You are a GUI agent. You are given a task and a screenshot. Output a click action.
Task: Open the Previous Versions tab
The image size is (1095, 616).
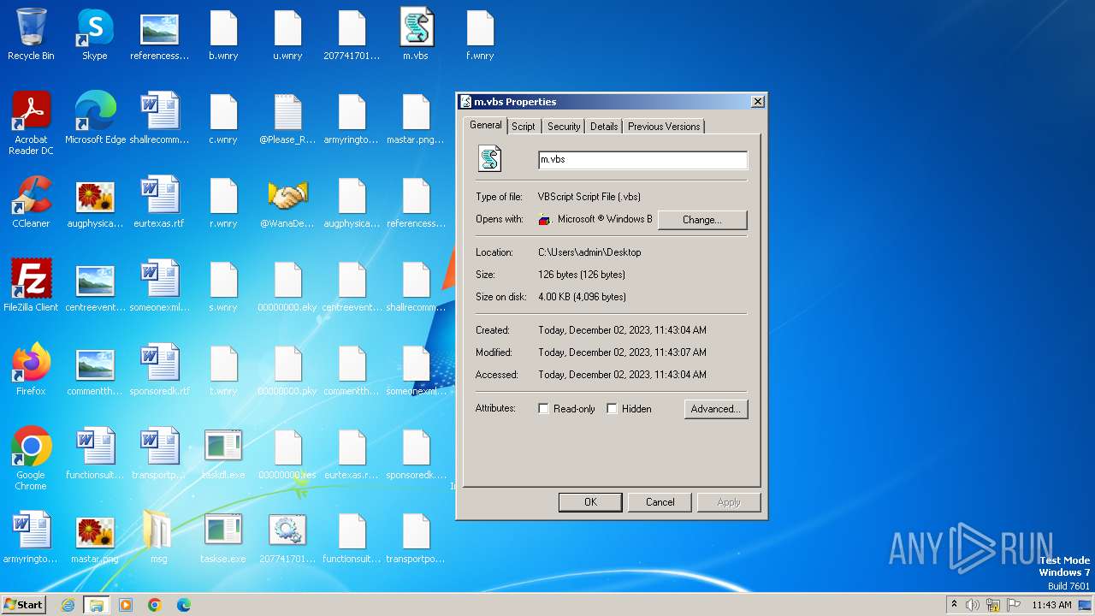pos(664,126)
